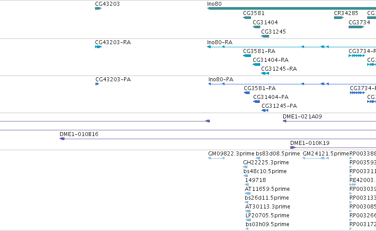Click the LP20705.5prime label text
Viewport: 376px width, 231px height.
pos(267,216)
